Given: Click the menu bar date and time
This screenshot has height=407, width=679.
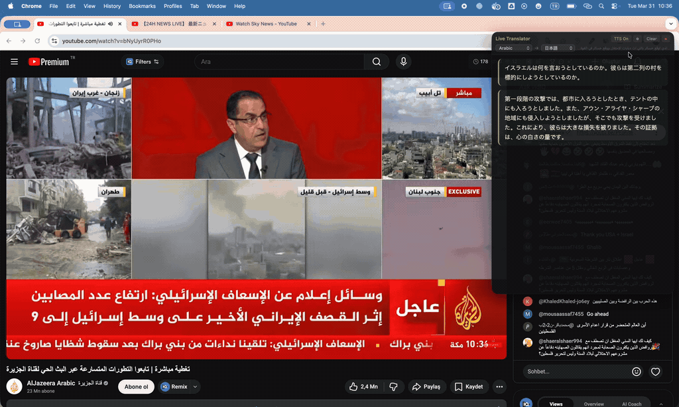Looking at the screenshot, I should coord(650,6).
